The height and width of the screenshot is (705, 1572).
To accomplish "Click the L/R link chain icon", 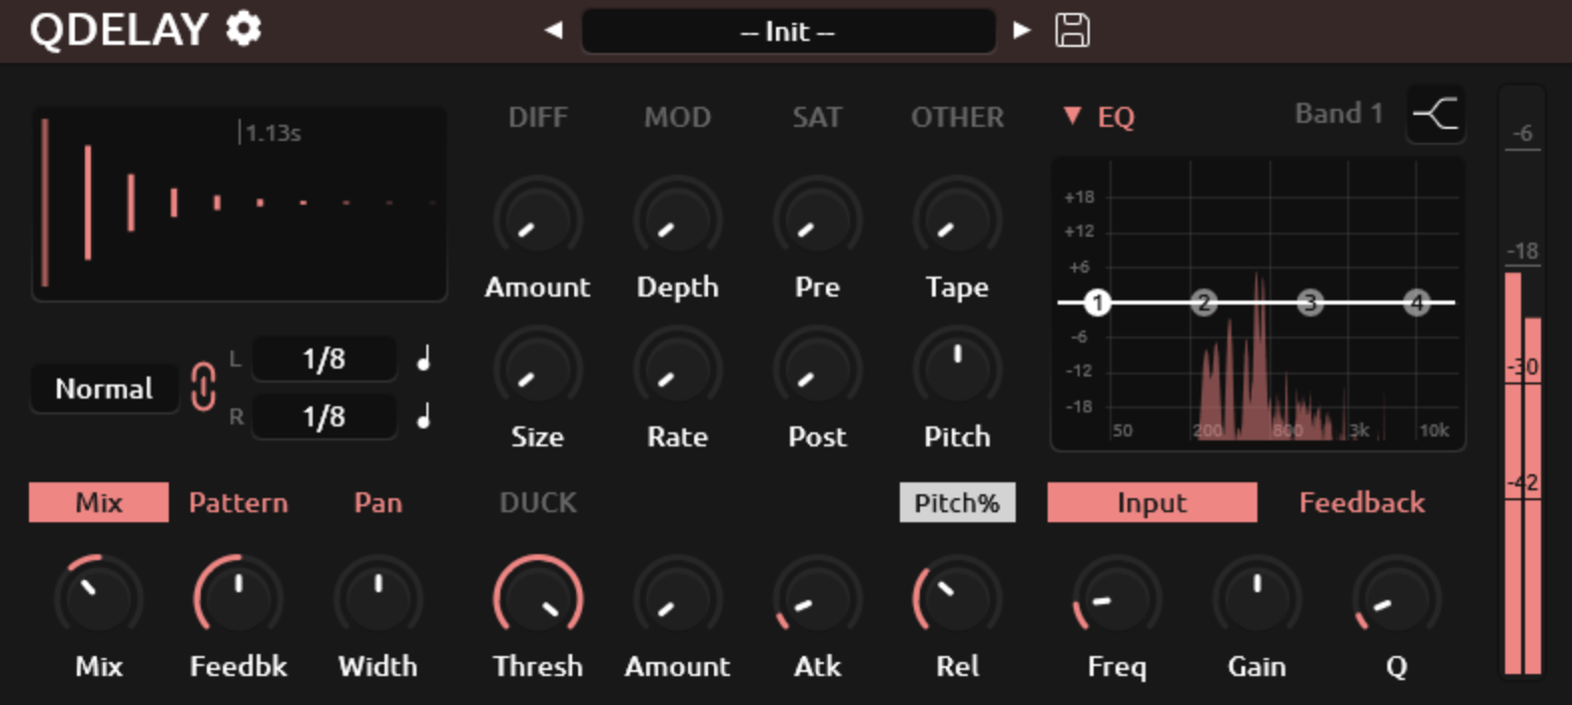I will (x=203, y=387).
